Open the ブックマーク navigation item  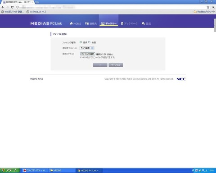pos(129,23)
